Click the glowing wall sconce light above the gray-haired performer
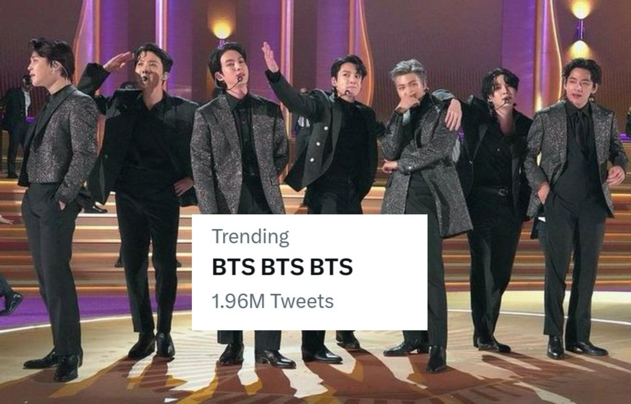This screenshot has height=404, width=631. [222, 29]
